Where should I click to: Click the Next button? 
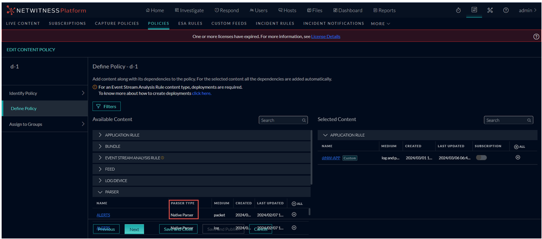point(134,229)
